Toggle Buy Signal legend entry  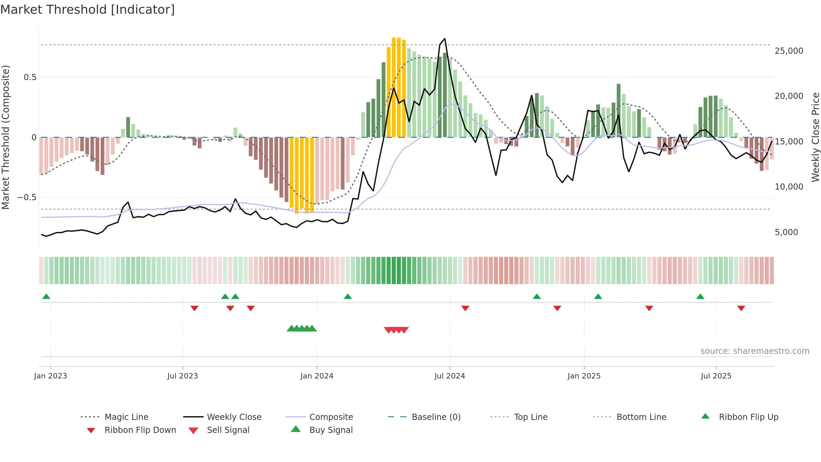pyautogui.click(x=322, y=430)
